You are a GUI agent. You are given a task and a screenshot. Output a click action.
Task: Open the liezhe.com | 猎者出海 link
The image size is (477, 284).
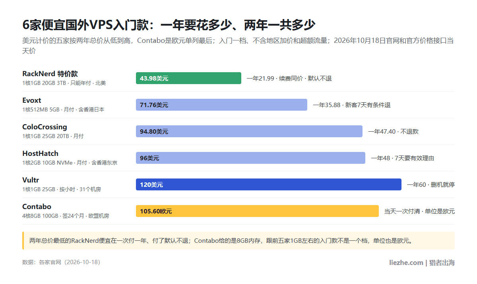click(x=422, y=263)
